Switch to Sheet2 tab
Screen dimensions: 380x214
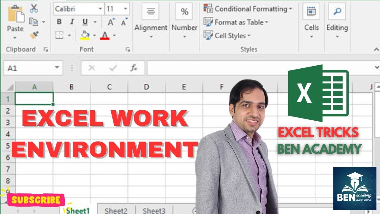pos(116,210)
